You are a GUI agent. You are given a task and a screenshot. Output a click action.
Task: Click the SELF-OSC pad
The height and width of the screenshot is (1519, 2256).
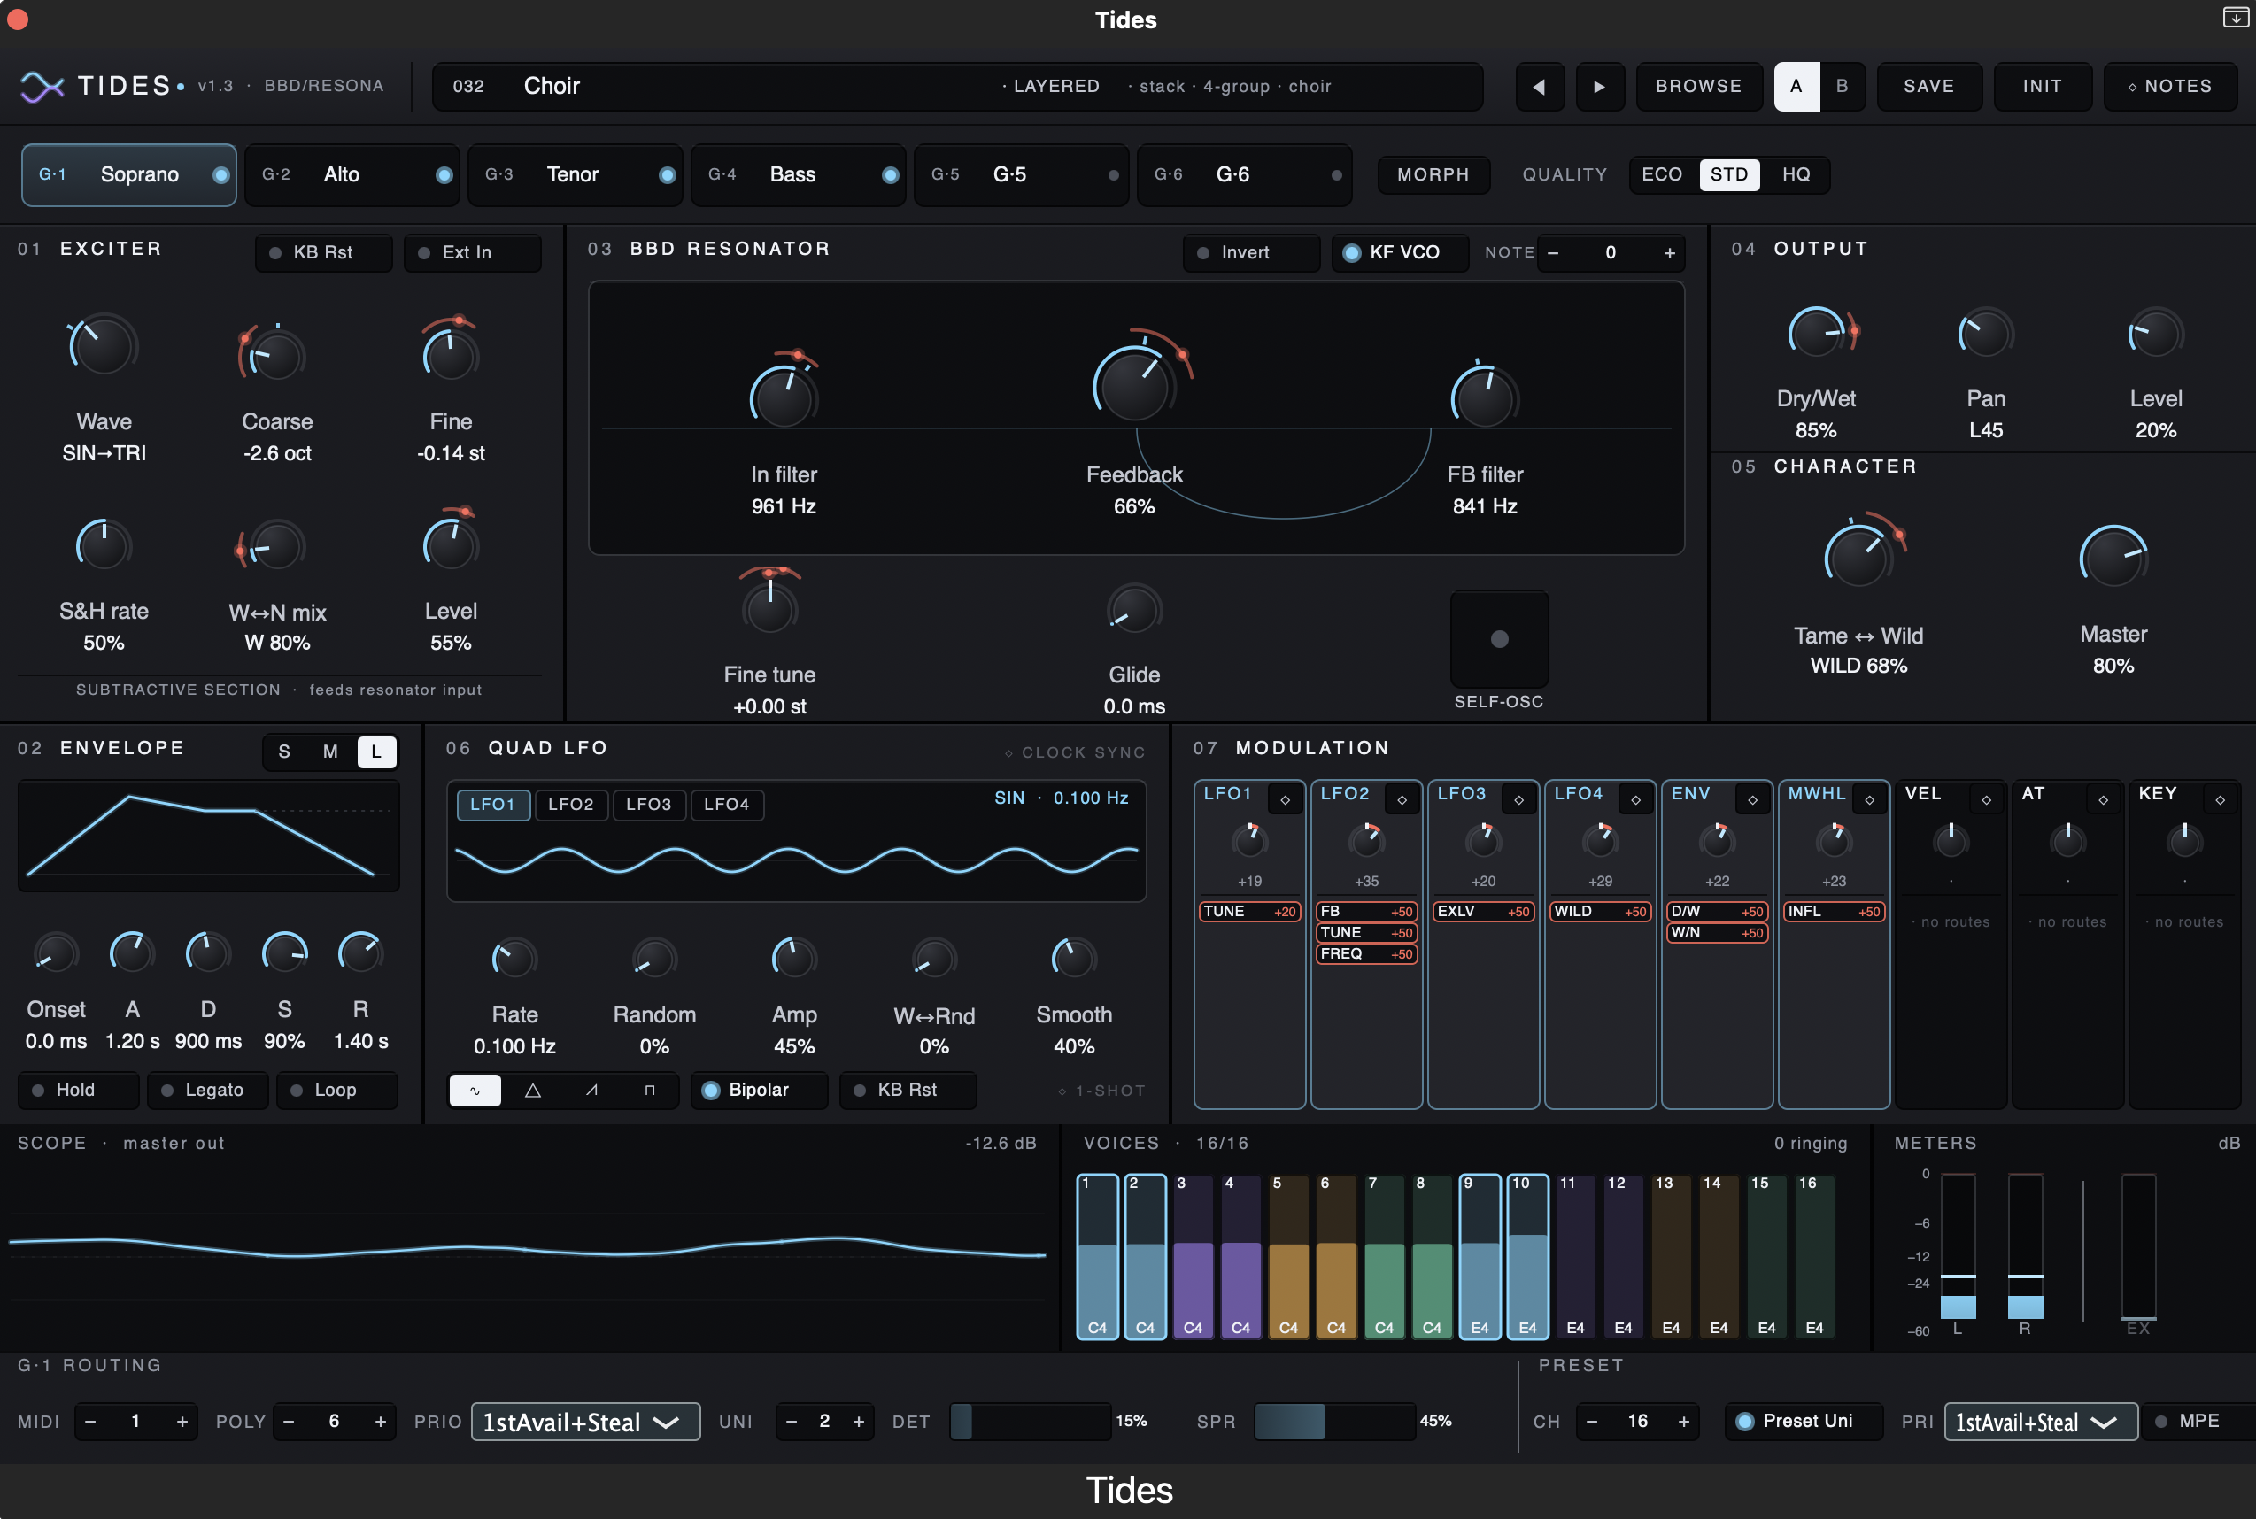(1498, 638)
